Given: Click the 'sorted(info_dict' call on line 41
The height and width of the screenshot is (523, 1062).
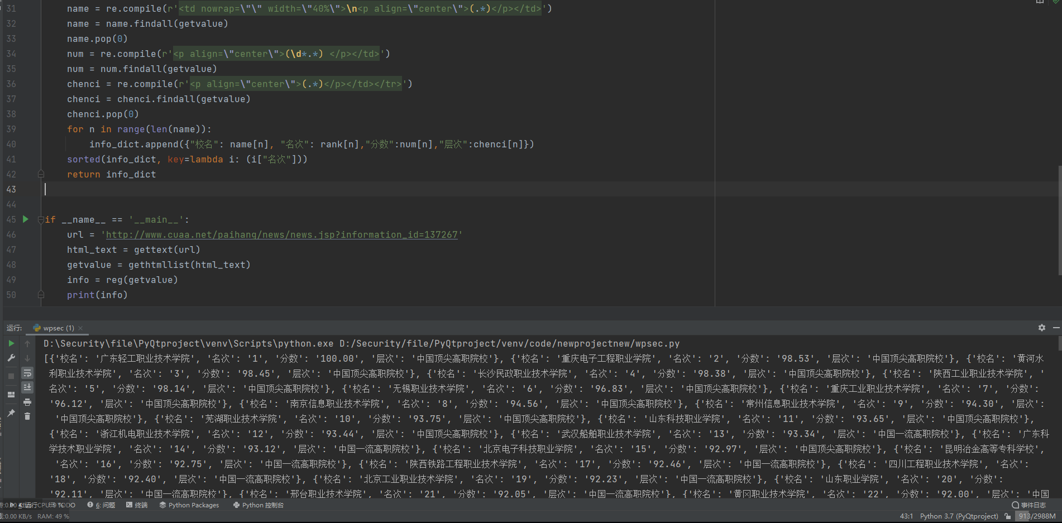Looking at the screenshot, I should pos(112,160).
